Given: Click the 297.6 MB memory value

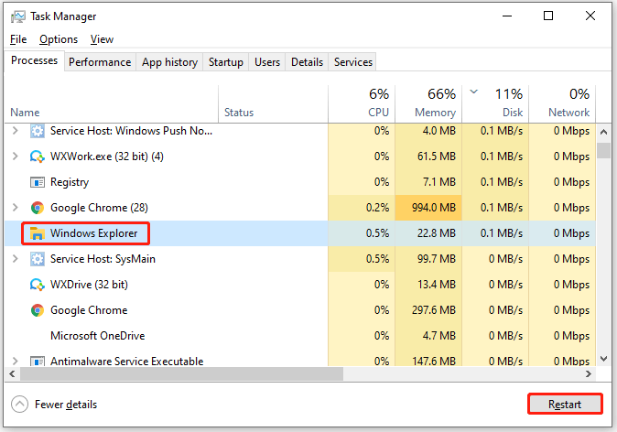Looking at the screenshot, I should coord(434,310).
